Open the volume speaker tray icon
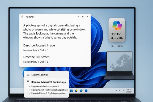This screenshot has height=102, width=153. point(123,91)
